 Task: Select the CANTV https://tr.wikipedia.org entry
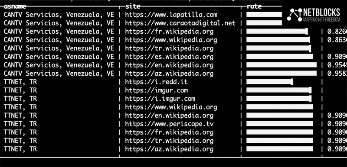click(x=169, y=48)
